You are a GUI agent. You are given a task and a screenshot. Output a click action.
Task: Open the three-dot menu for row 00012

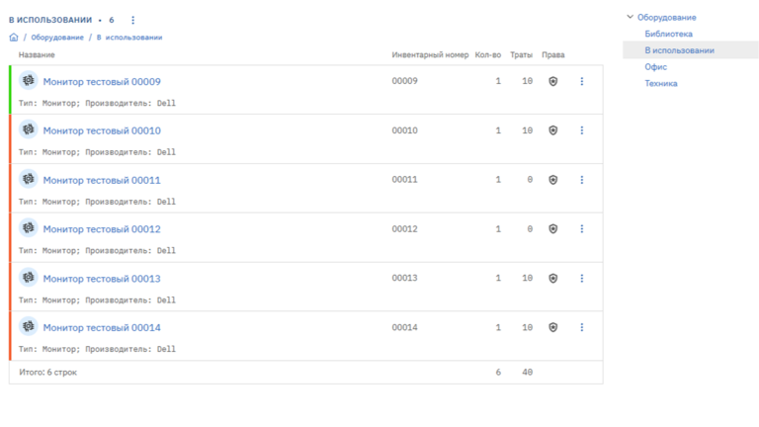point(582,229)
